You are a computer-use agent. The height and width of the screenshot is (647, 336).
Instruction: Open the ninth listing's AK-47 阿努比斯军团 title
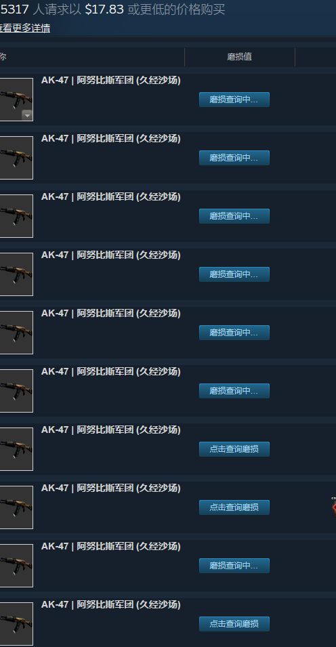pyautogui.click(x=110, y=546)
